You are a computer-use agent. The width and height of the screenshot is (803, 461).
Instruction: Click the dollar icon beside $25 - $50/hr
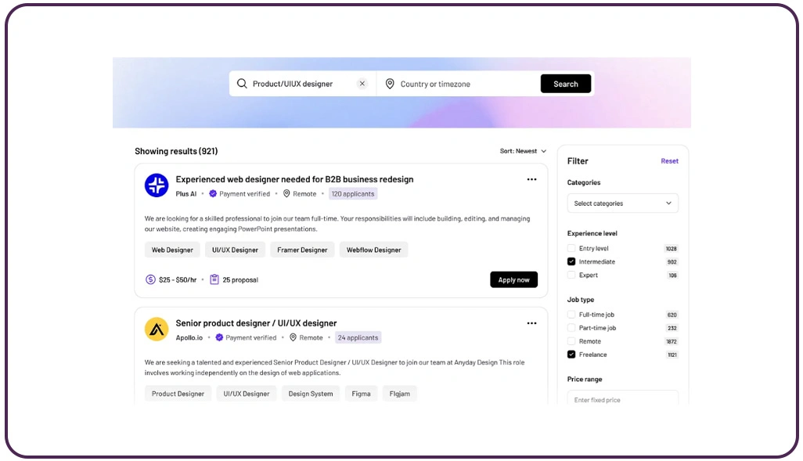pyautogui.click(x=149, y=279)
